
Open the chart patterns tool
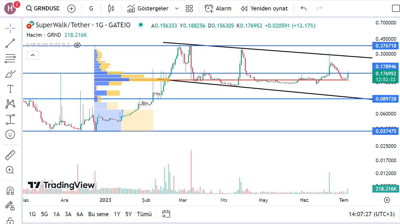[10, 104]
